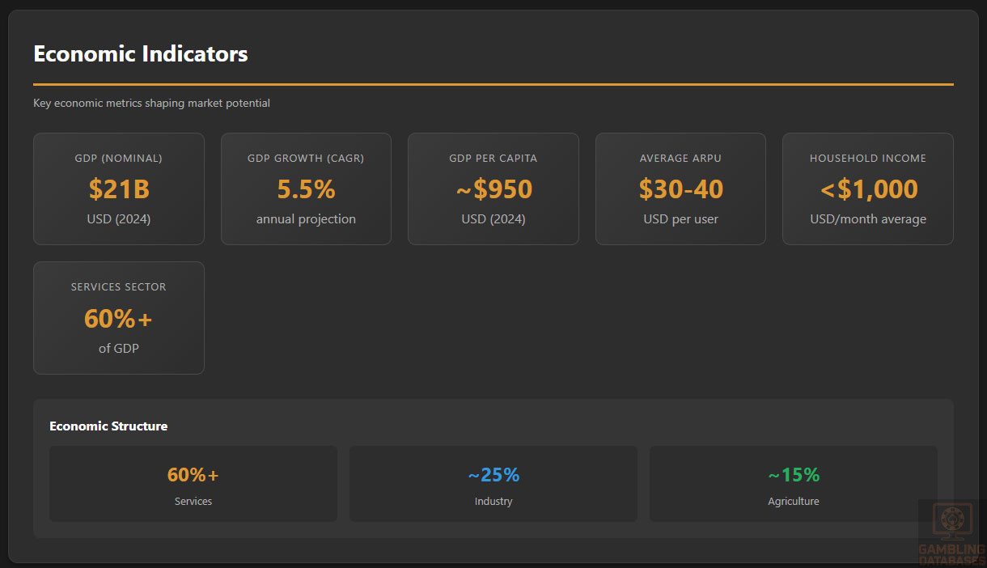Select the Services Sector 60%+ card
The height and width of the screenshot is (568, 987).
[119, 317]
